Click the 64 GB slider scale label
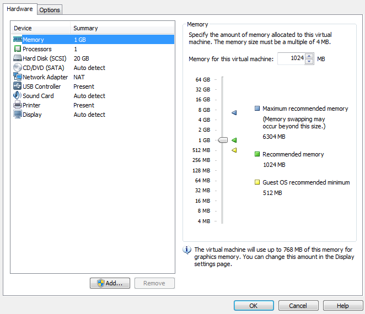 [x=203, y=79]
